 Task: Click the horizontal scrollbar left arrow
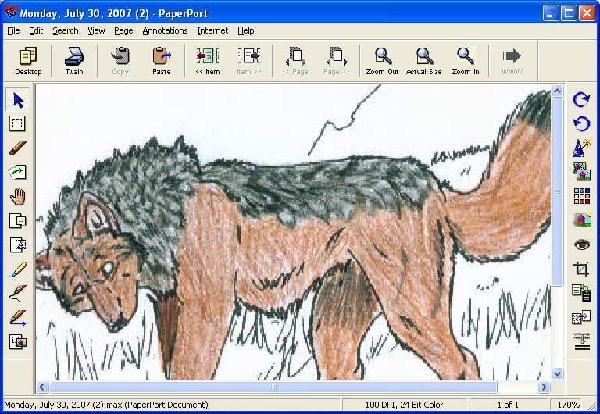tap(42, 387)
